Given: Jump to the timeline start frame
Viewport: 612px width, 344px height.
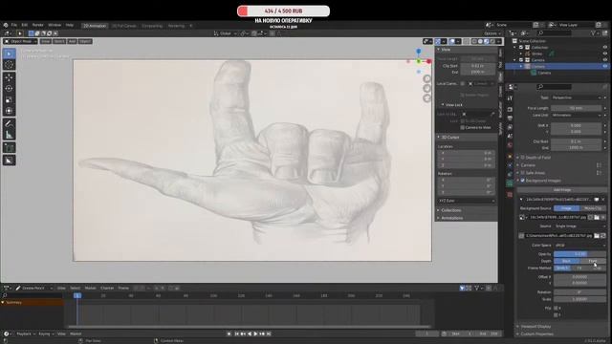Looking at the screenshot, I should pyautogui.click(x=236, y=333).
